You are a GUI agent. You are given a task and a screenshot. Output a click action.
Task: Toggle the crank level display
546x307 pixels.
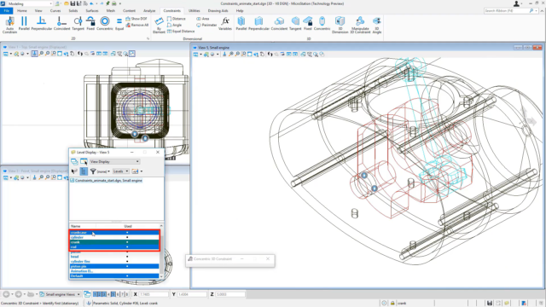coord(114,242)
